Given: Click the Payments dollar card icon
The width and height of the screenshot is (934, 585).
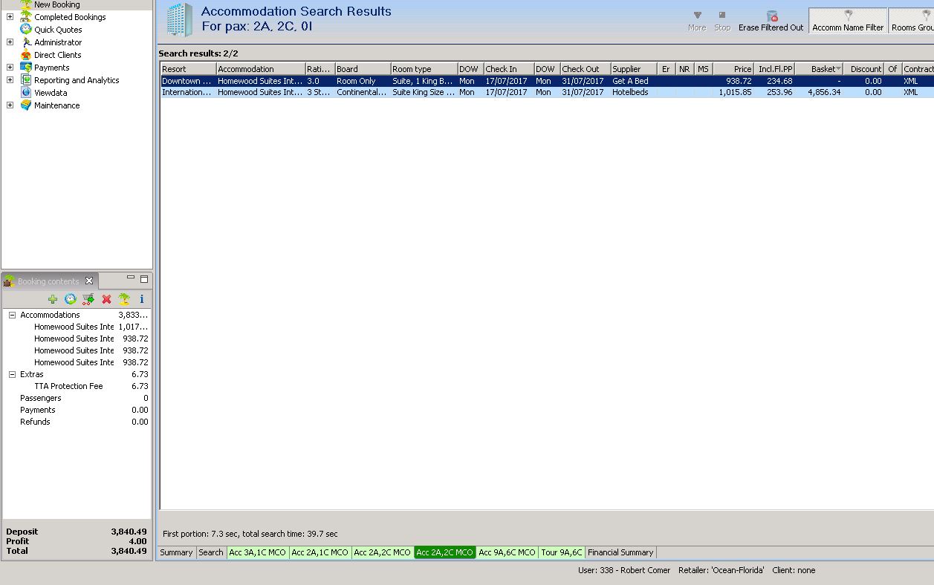Looking at the screenshot, I should (x=26, y=67).
